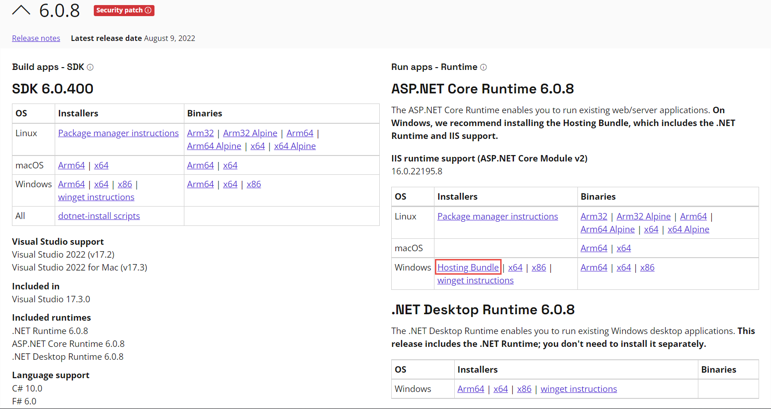Viewport: 771px width, 409px height.
Task: Download ASP.NET Core Runtime Windows x86 installer
Action: pyautogui.click(x=539, y=267)
